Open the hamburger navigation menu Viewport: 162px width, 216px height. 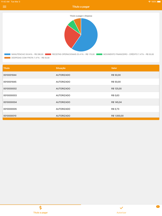click(4, 7)
